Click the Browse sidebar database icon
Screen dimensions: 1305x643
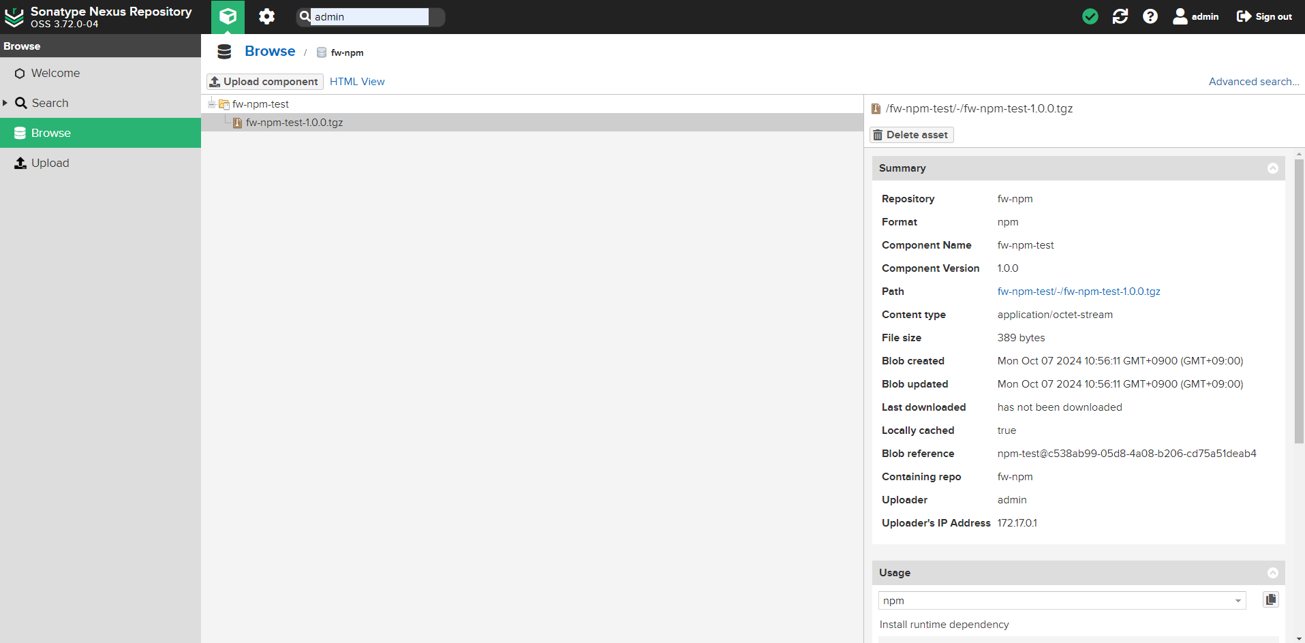click(20, 133)
